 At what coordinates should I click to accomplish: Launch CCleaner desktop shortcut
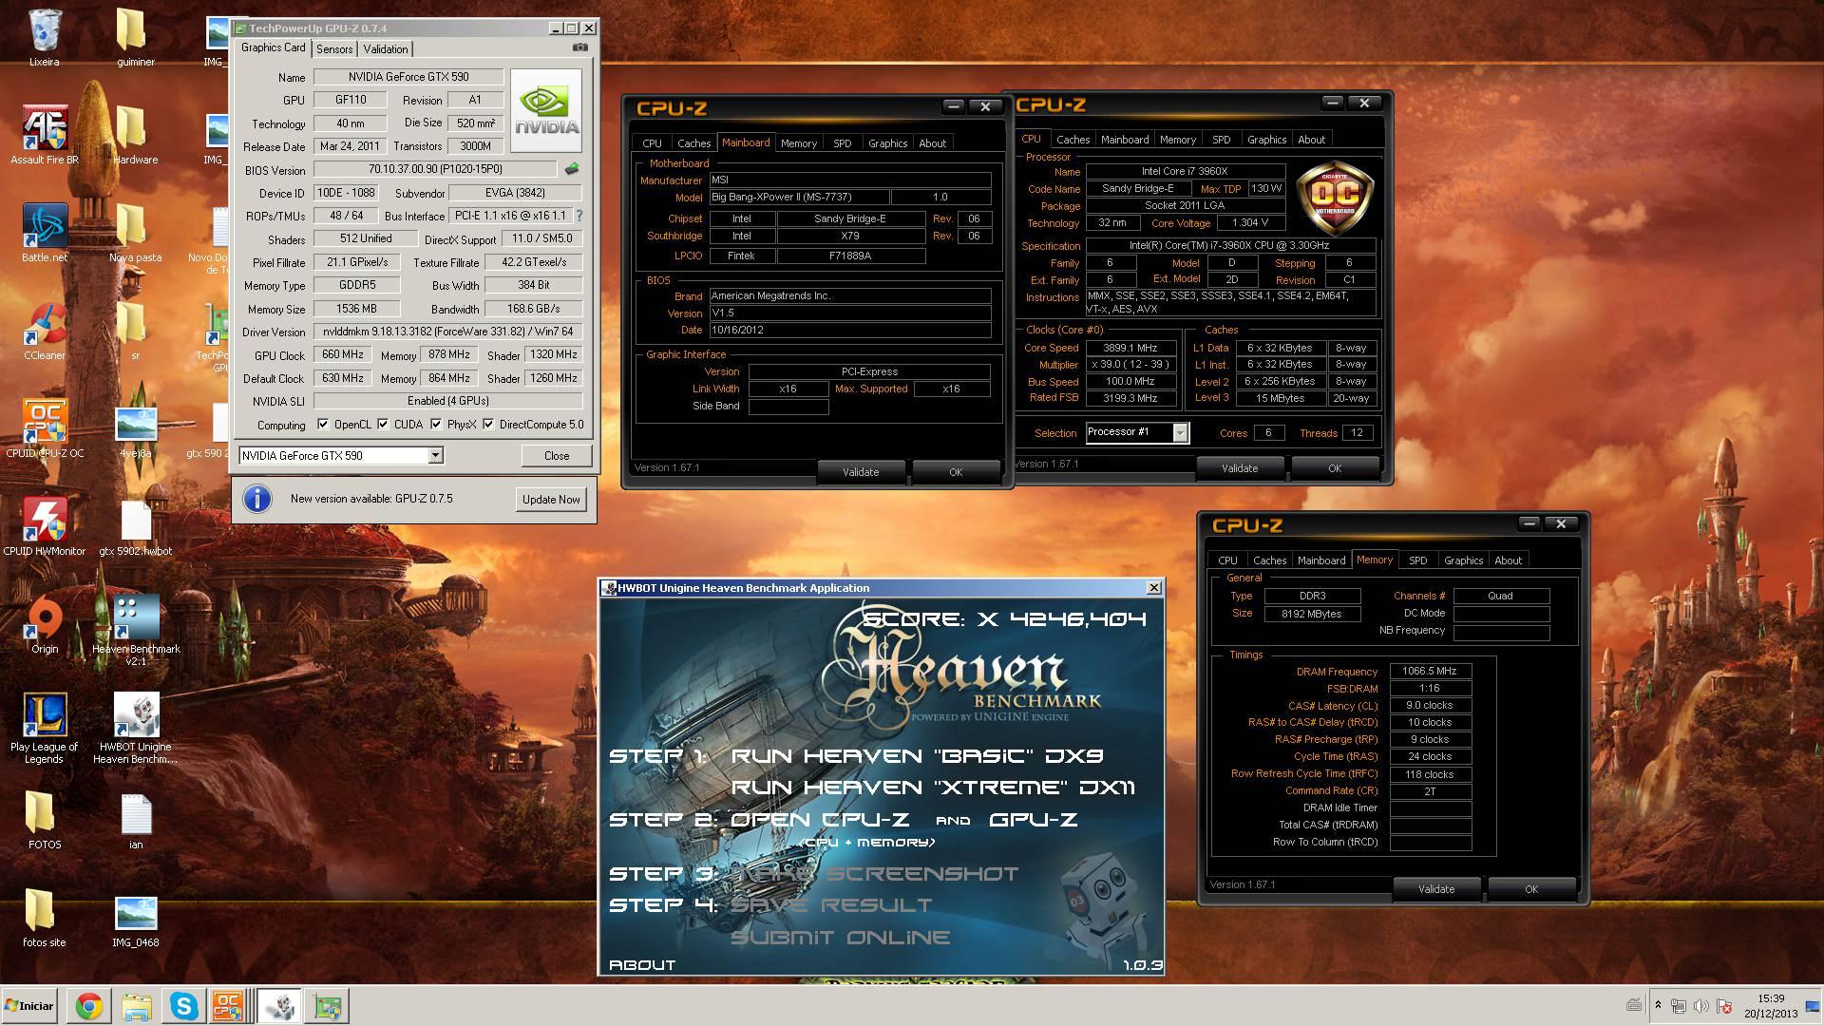coord(44,332)
